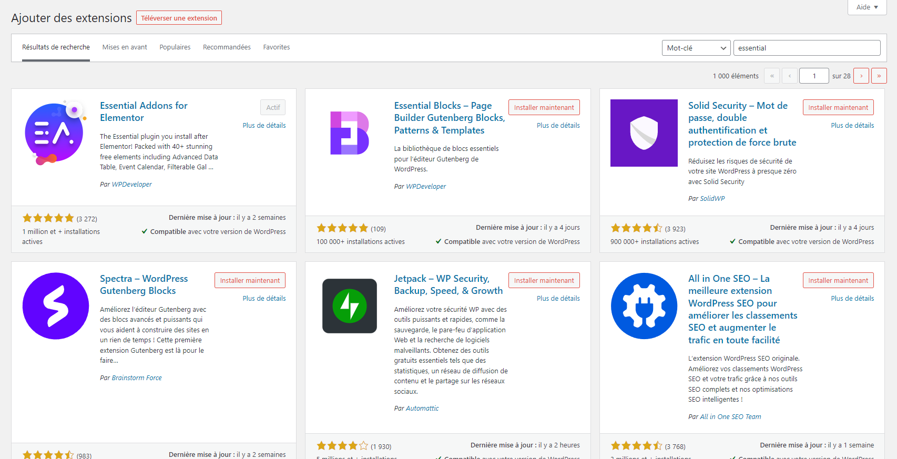Open Automattic author link
The image size is (897, 459).
422,408
